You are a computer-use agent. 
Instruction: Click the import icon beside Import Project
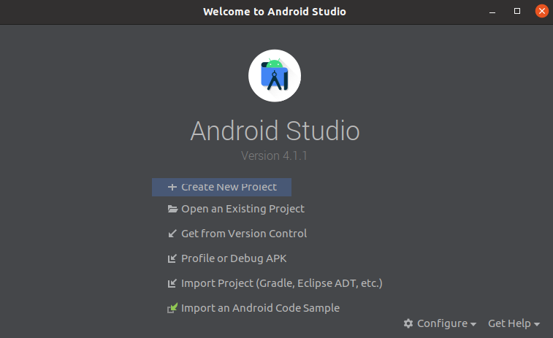point(172,283)
